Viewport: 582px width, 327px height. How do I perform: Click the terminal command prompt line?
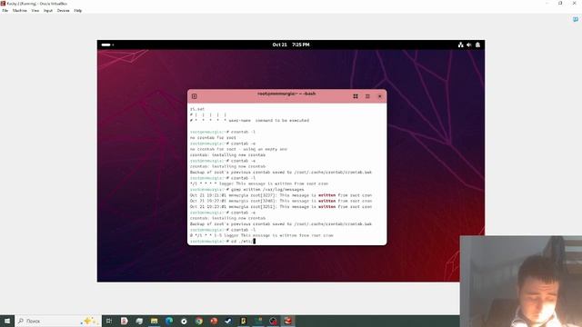tap(222, 242)
